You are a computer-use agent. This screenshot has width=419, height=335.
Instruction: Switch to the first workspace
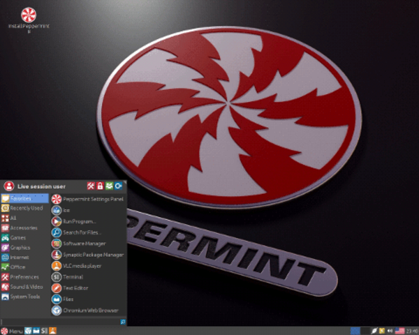coord(355,331)
